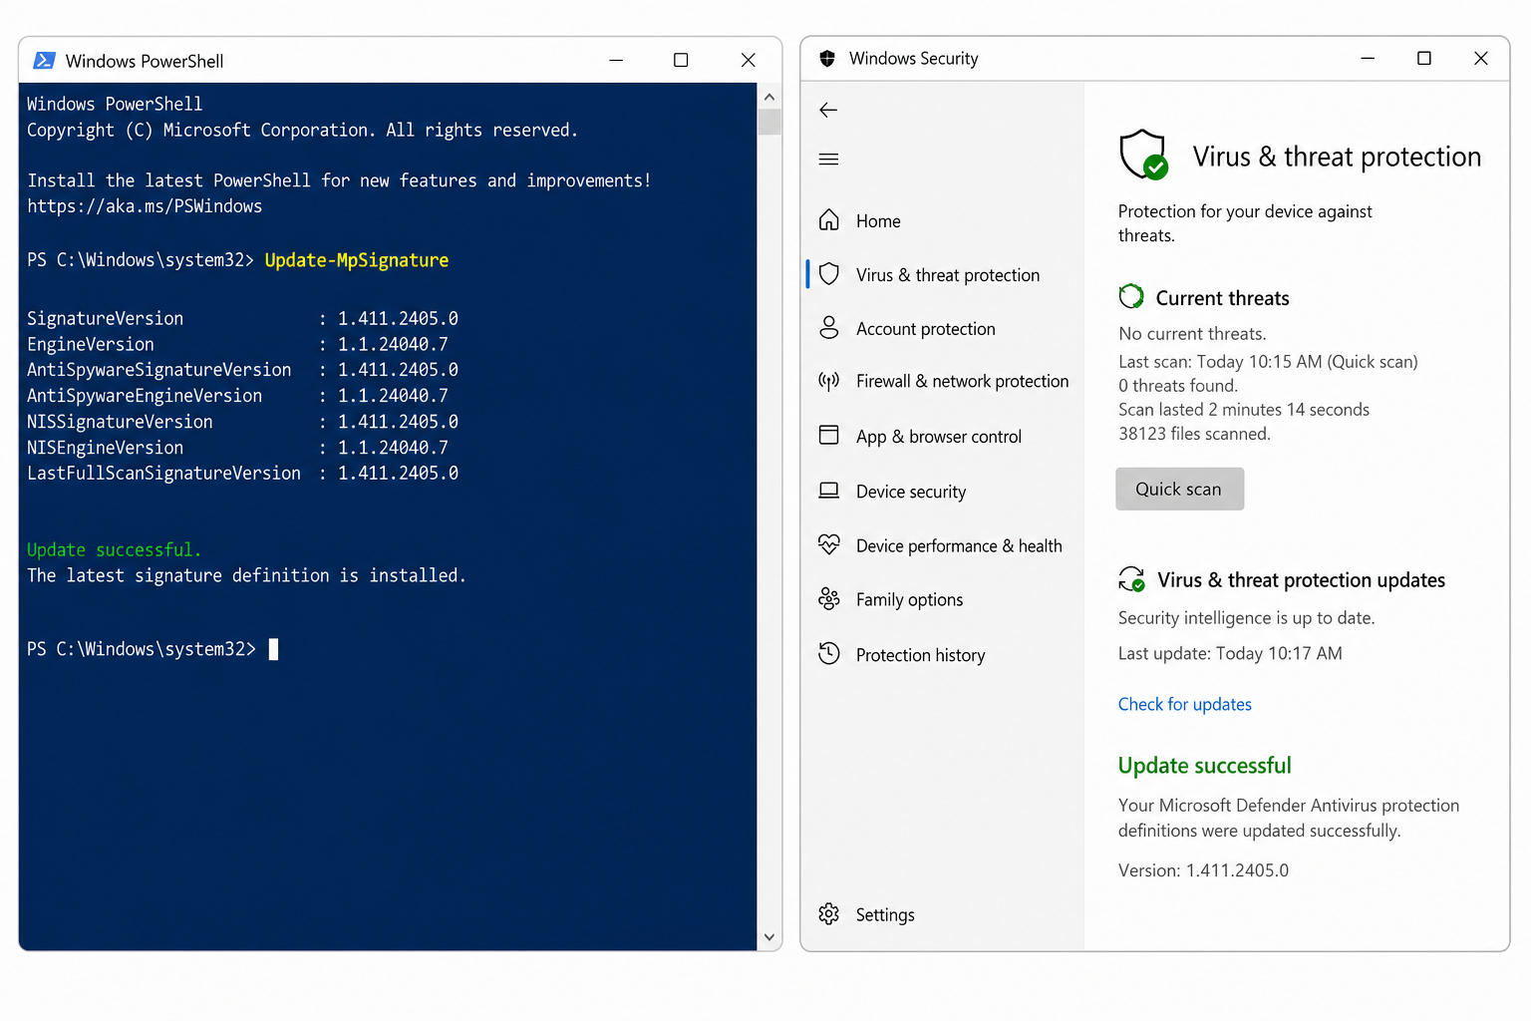Click the antenna icon for Firewall & network protection
The image size is (1531, 1021).
tap(829, 381)
